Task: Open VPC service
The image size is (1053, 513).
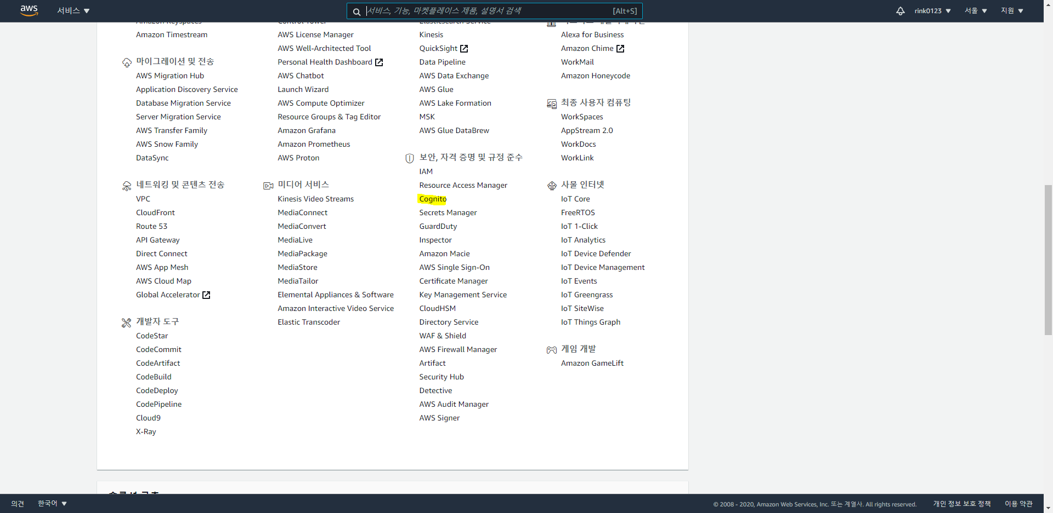Action: coord(143,199)
